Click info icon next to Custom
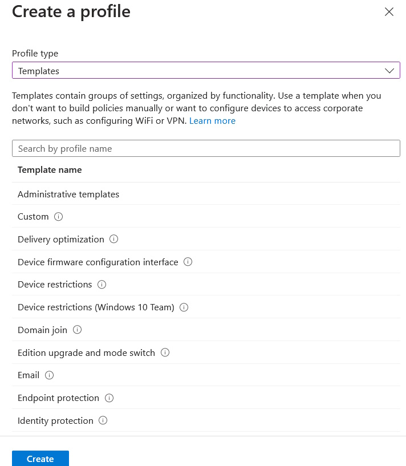The image size is (406, 466). point(58,217)
